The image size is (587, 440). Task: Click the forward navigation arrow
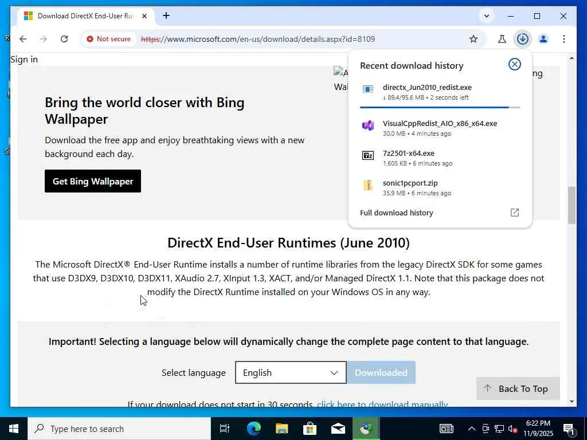(x=44, y=39)
